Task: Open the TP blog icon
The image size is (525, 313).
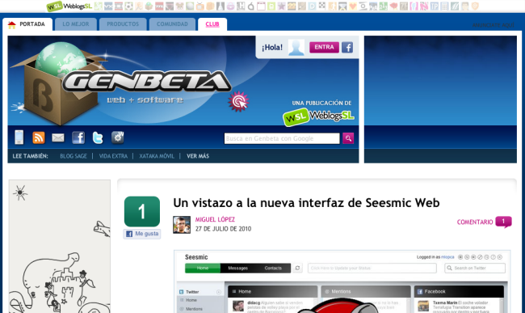Action: [435, 6]
